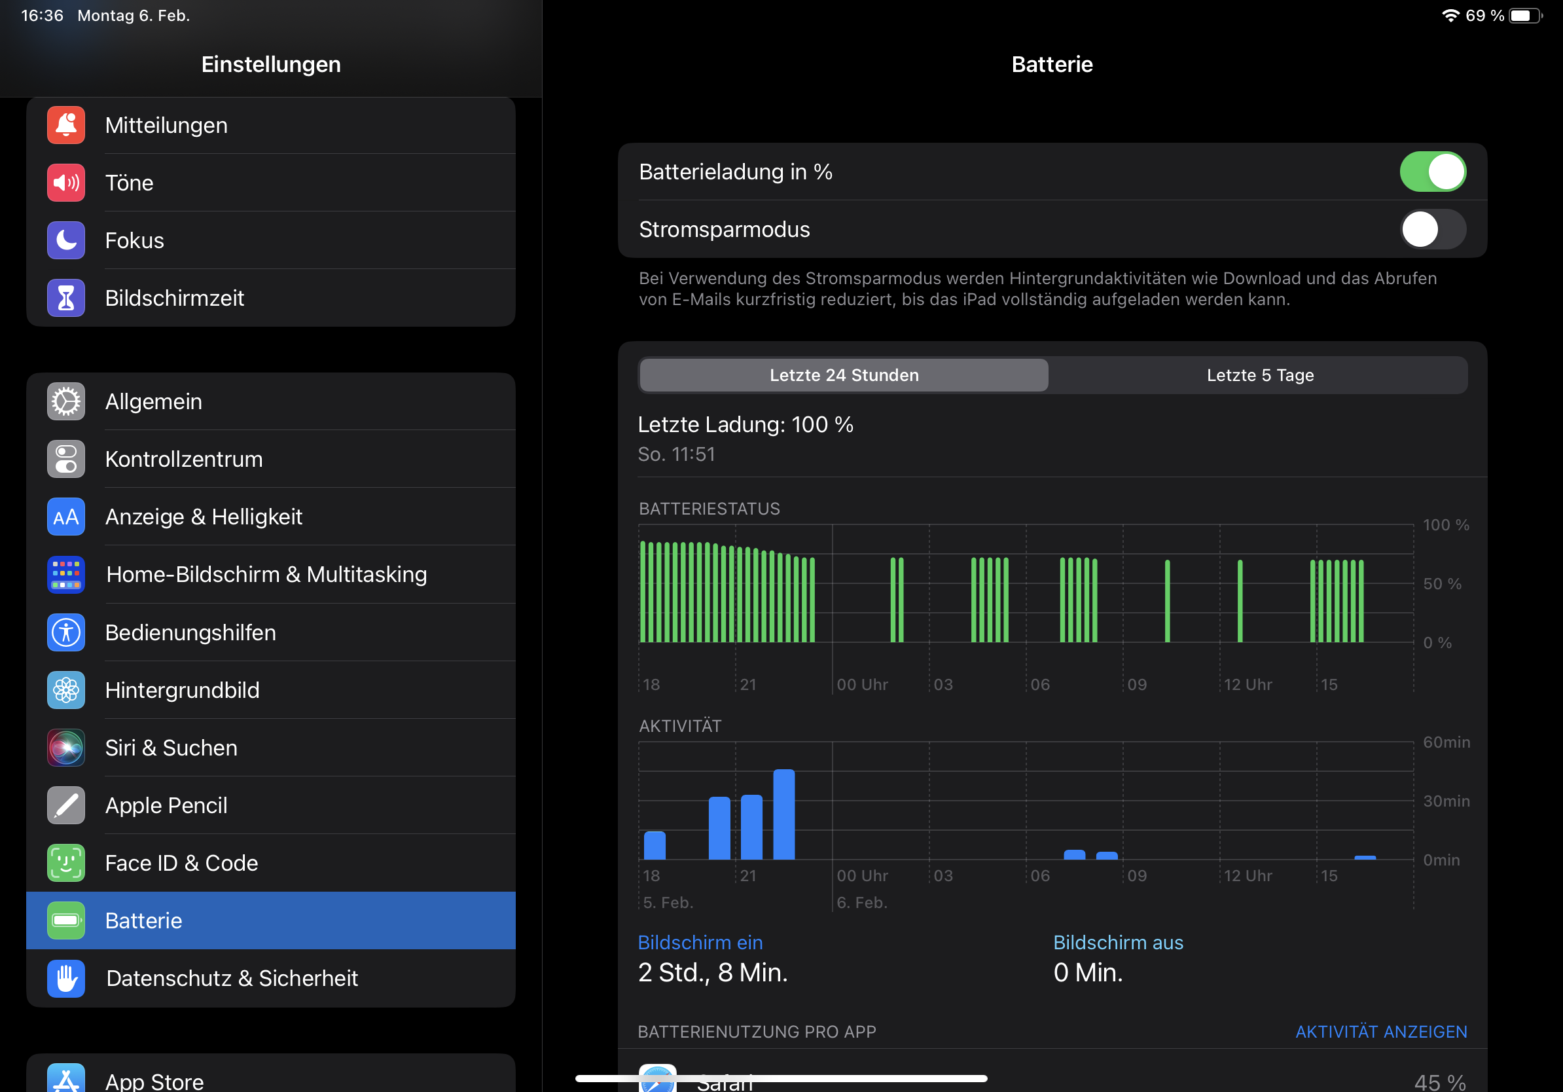This screenshot has height=1092, width=1563.
Task: Open the Mitteilungen bell icon
Action: [x=66, y=125]
